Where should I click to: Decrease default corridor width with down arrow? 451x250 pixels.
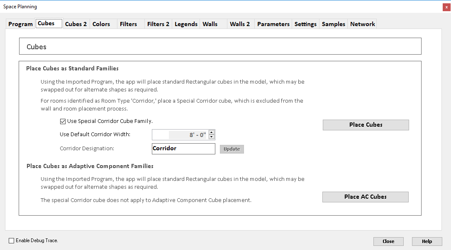pyautogui.click(x=212, y=137)
